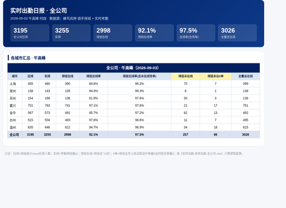Click 99.3% in the 常州 row
Screen dimensions: 286x208
pyautogui.click(x=140, y=91)
